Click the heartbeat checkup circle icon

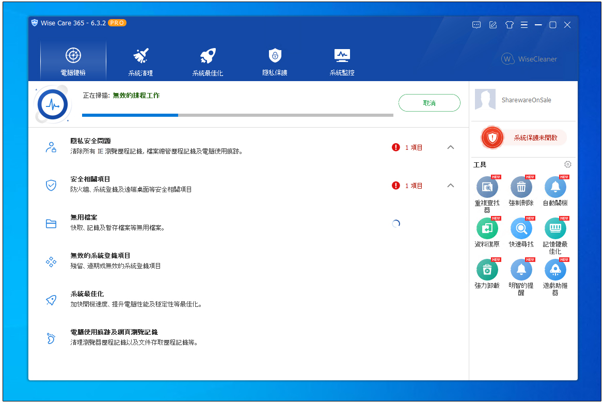point(53,104)
